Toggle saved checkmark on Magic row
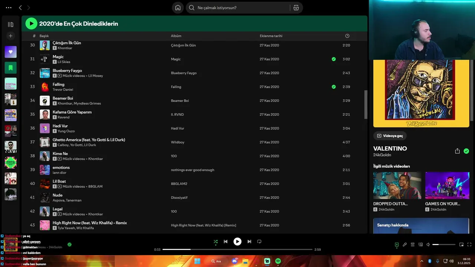This screenshot has width=475, height=267. tap(334, 59)
